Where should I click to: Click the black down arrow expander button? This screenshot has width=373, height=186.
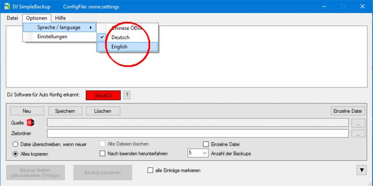pyautogui.click(x=362, y=170)
